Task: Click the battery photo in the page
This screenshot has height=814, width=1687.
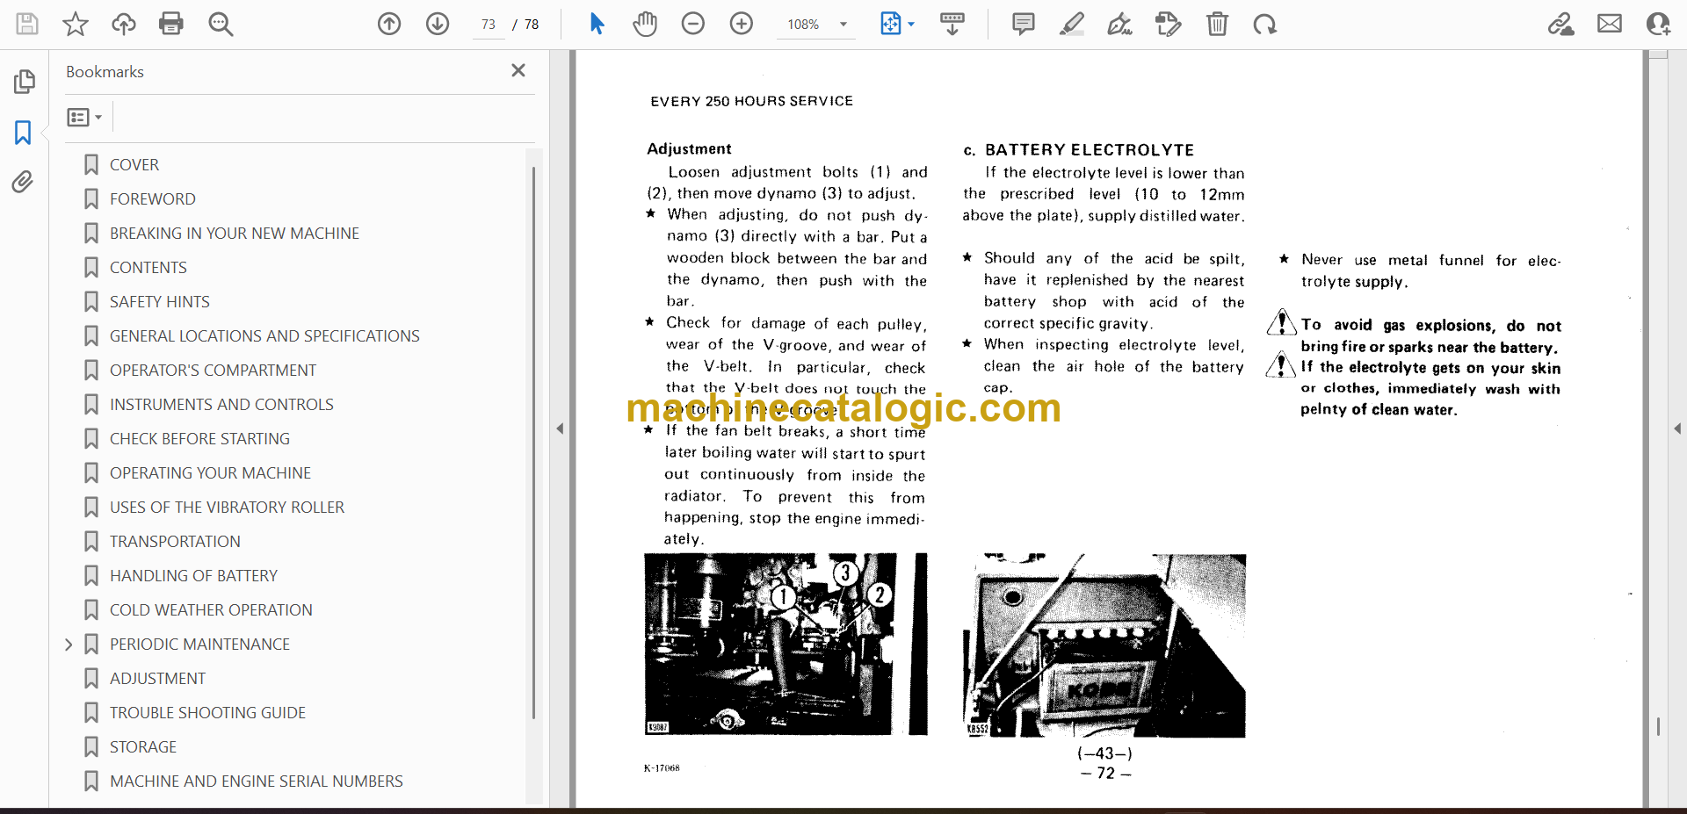Action: (x=1104, y=645)
